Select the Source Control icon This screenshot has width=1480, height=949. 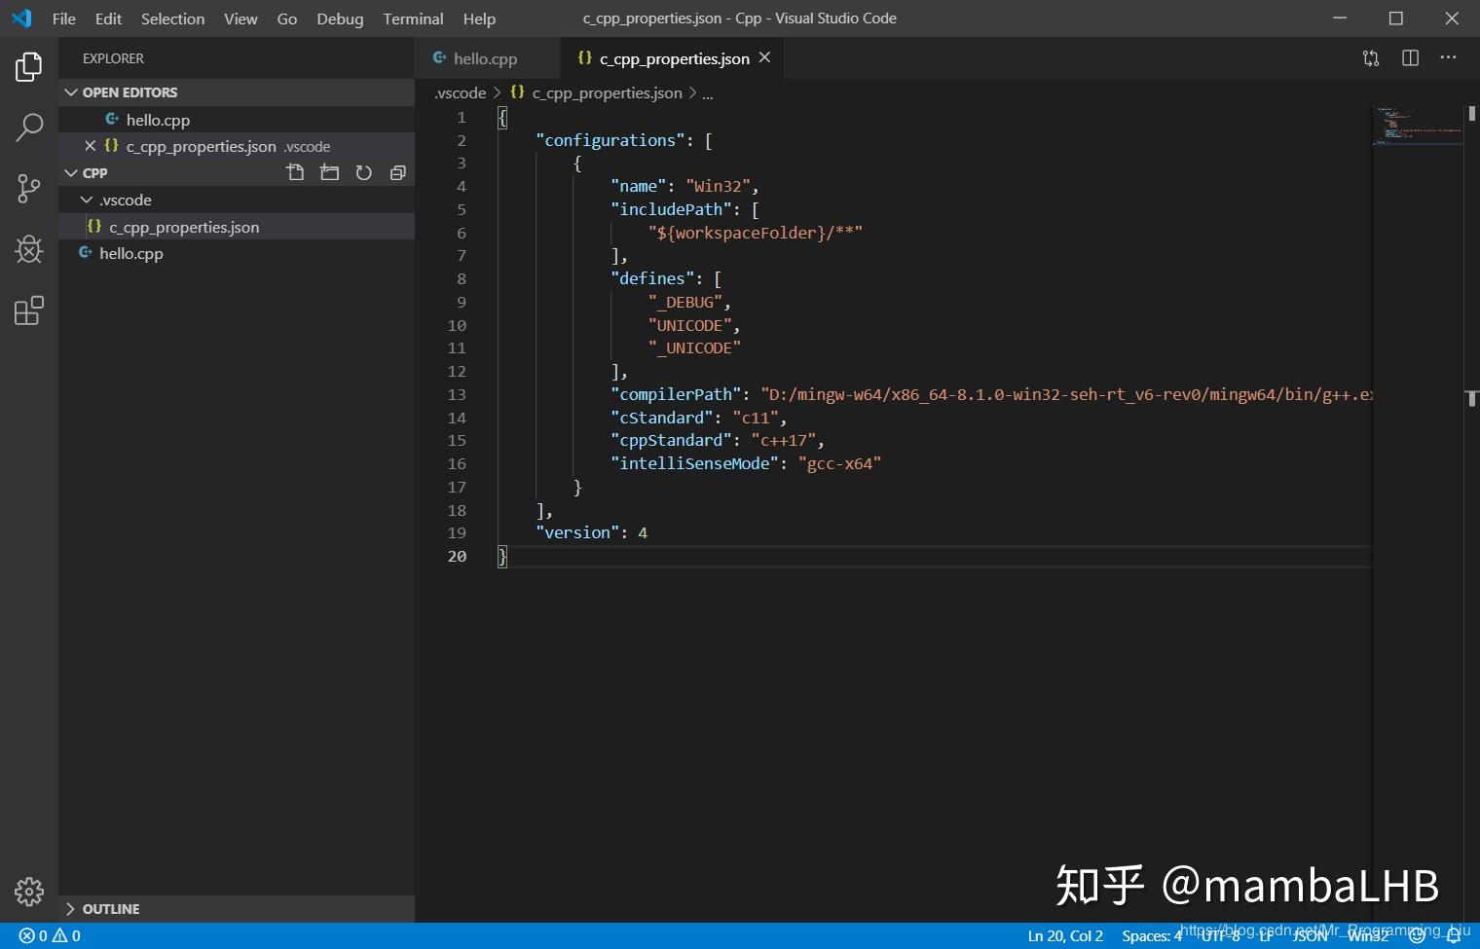click(28, 188)
